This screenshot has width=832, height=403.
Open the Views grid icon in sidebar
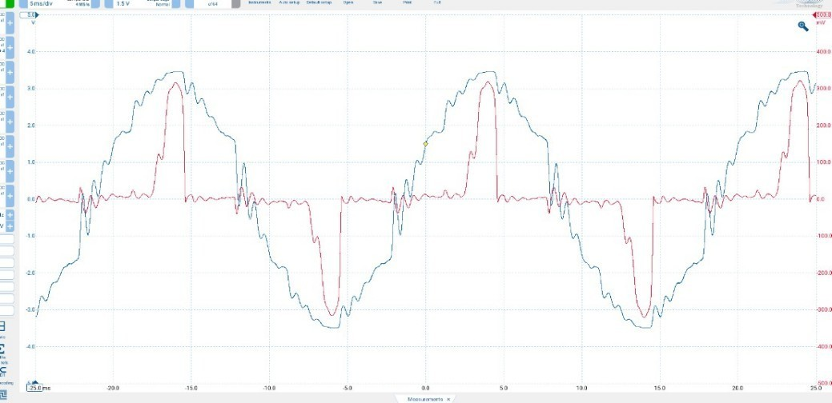point(2,325)
